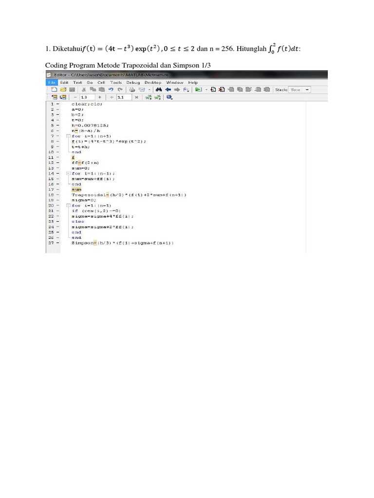Collapse the for loop at line 20

[x=69, y=205]
